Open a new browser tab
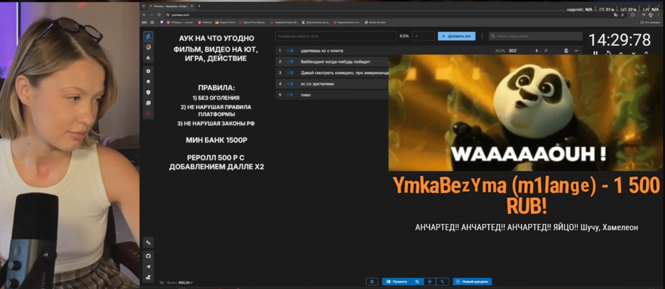The width and height of the screenshot is (665, 289). pos(199,6)
